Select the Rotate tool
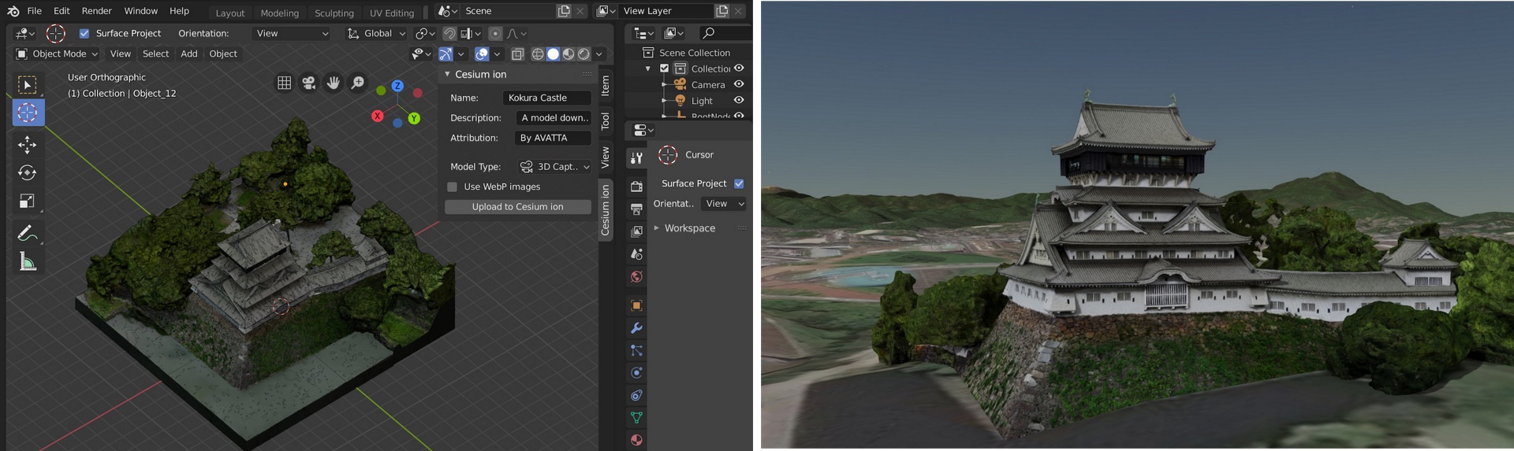The width and height of the screenshot is (1514, 451). point(28,172)
